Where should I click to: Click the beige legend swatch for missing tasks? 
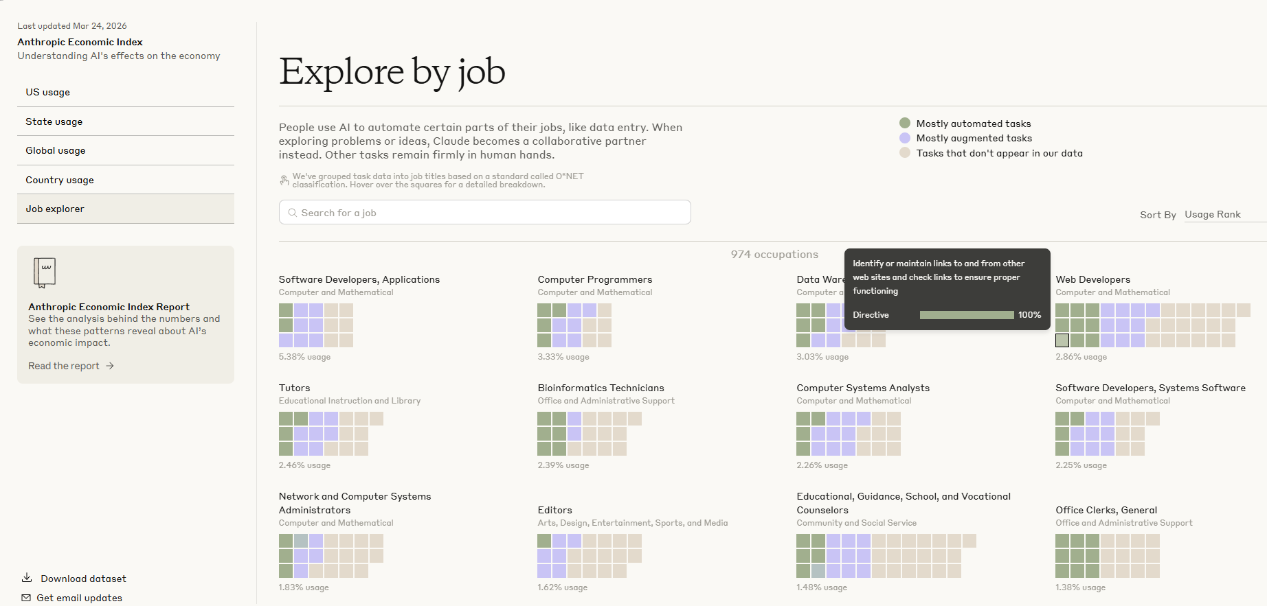pyautogui.click(x=905, y=153)
